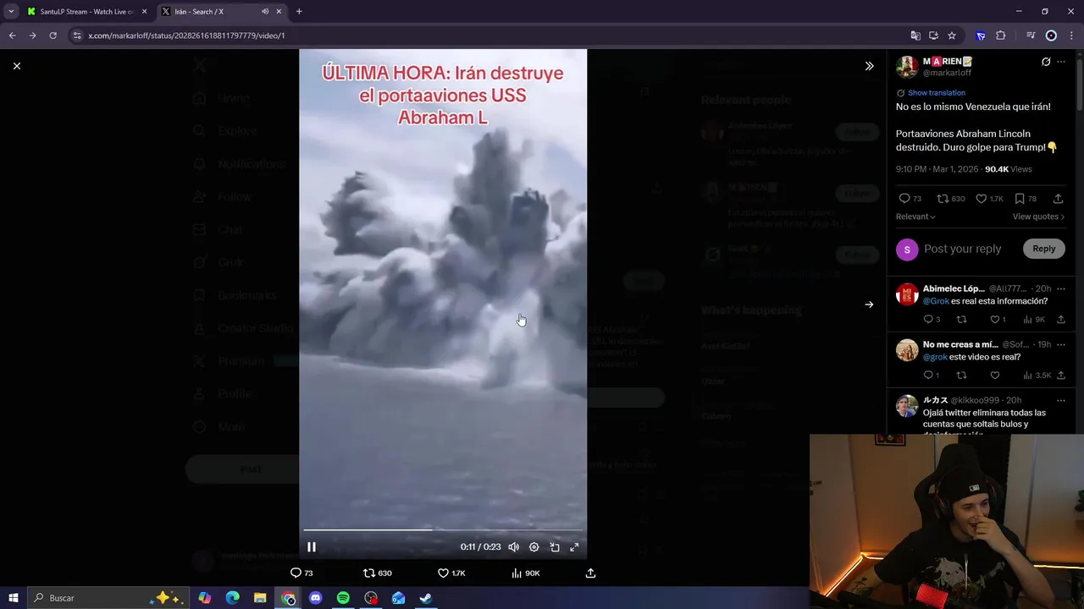Open MARIEN profile avatar
This screenshot has width=1084, height=609.
coord(907,67)
